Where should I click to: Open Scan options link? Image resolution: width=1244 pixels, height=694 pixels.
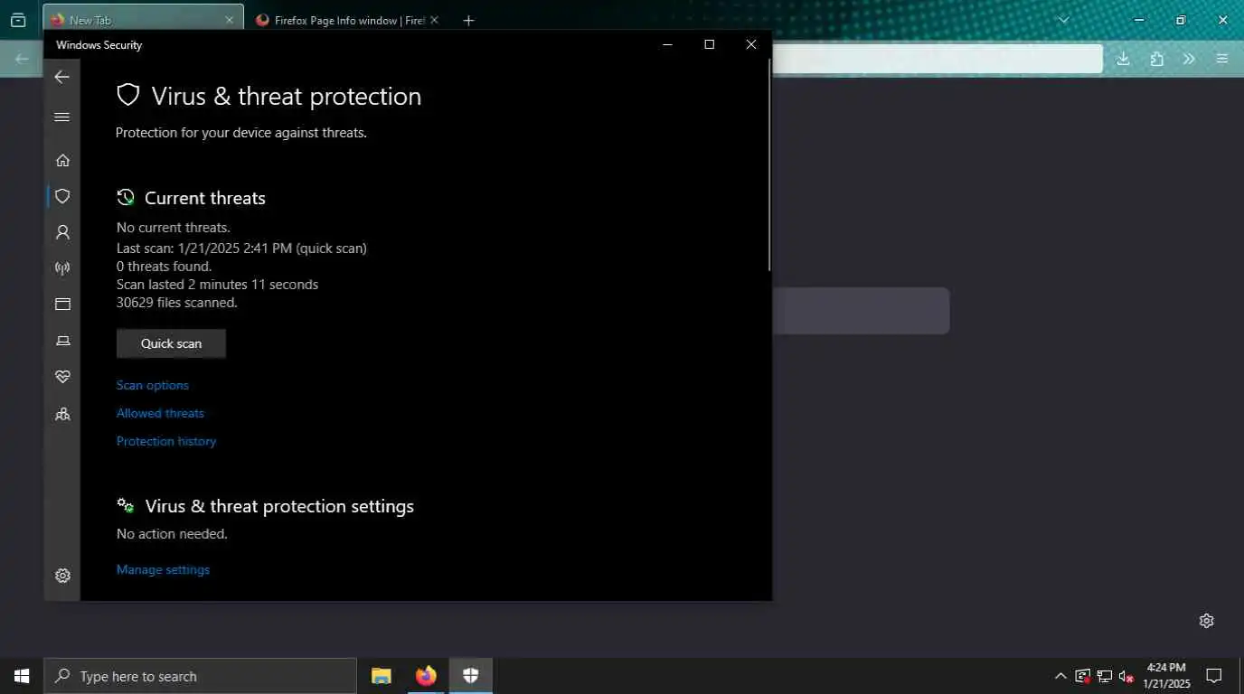tap(153, 385)
